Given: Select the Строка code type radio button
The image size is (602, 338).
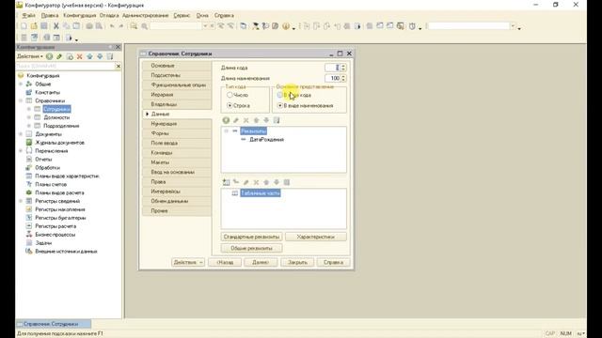Looking at the screenshot, I should [x=230, y=105].
